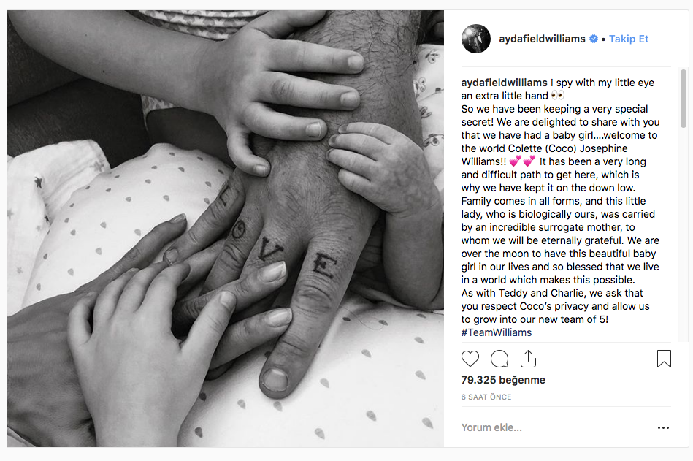Click the #TeamWilliams hashtag

[497, 332]
